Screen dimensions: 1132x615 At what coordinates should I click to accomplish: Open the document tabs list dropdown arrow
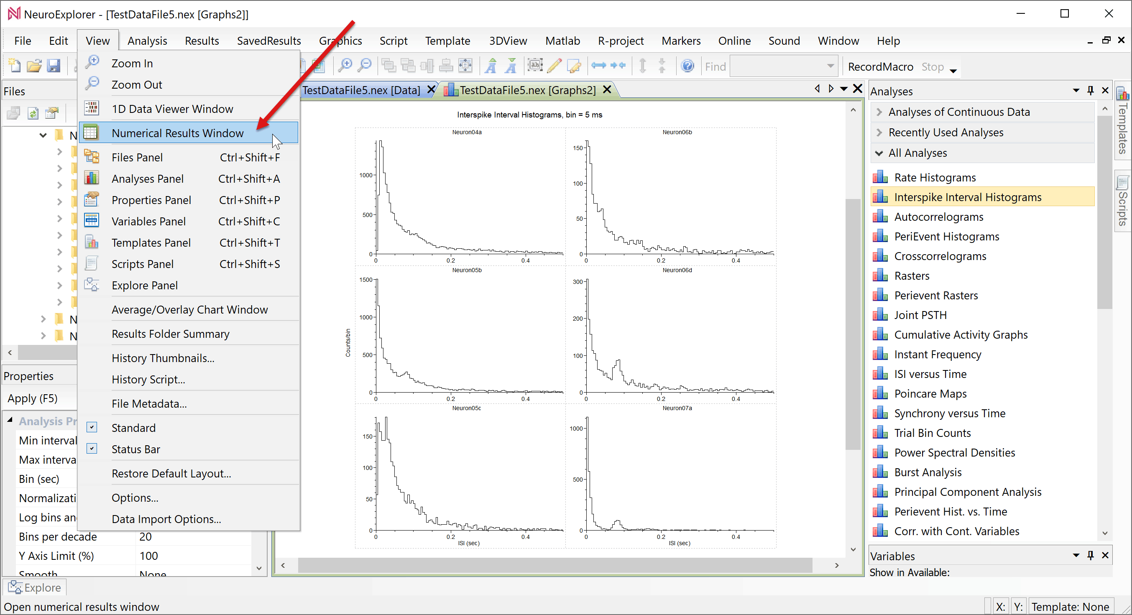[844, 89]
